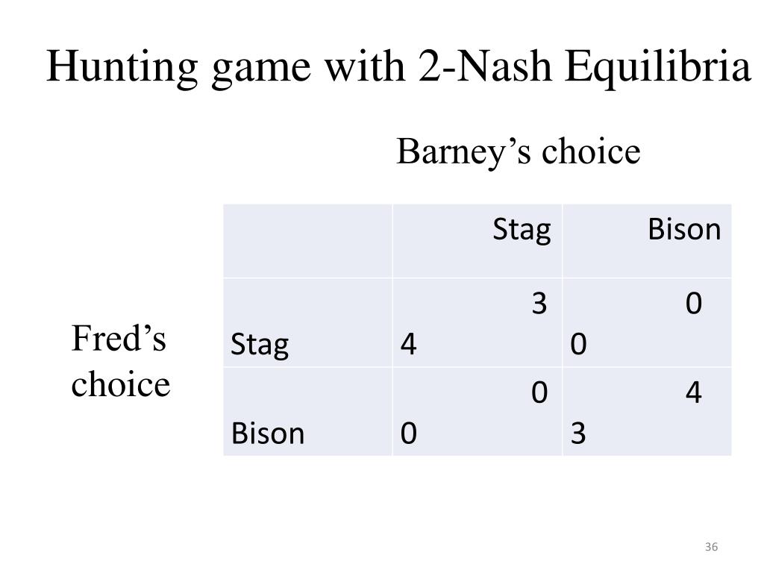764x573 pixels.
Task: Click the 'Fred's choice' label
Action: coord(120,361)
